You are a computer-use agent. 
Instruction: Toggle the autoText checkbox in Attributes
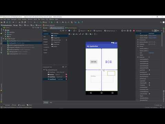coord(150,70)
